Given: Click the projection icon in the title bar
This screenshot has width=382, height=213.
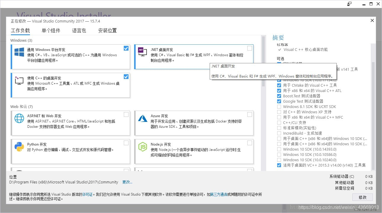Looking at the screenshot, I should [349, 4].
